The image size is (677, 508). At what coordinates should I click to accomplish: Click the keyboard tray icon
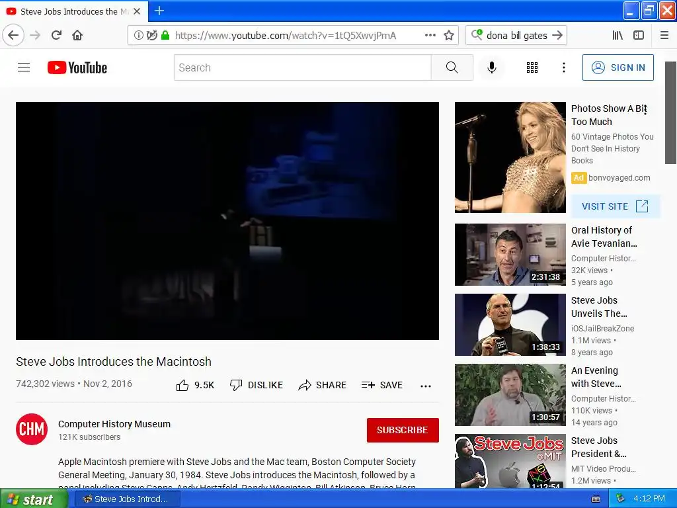click(596, 499)
